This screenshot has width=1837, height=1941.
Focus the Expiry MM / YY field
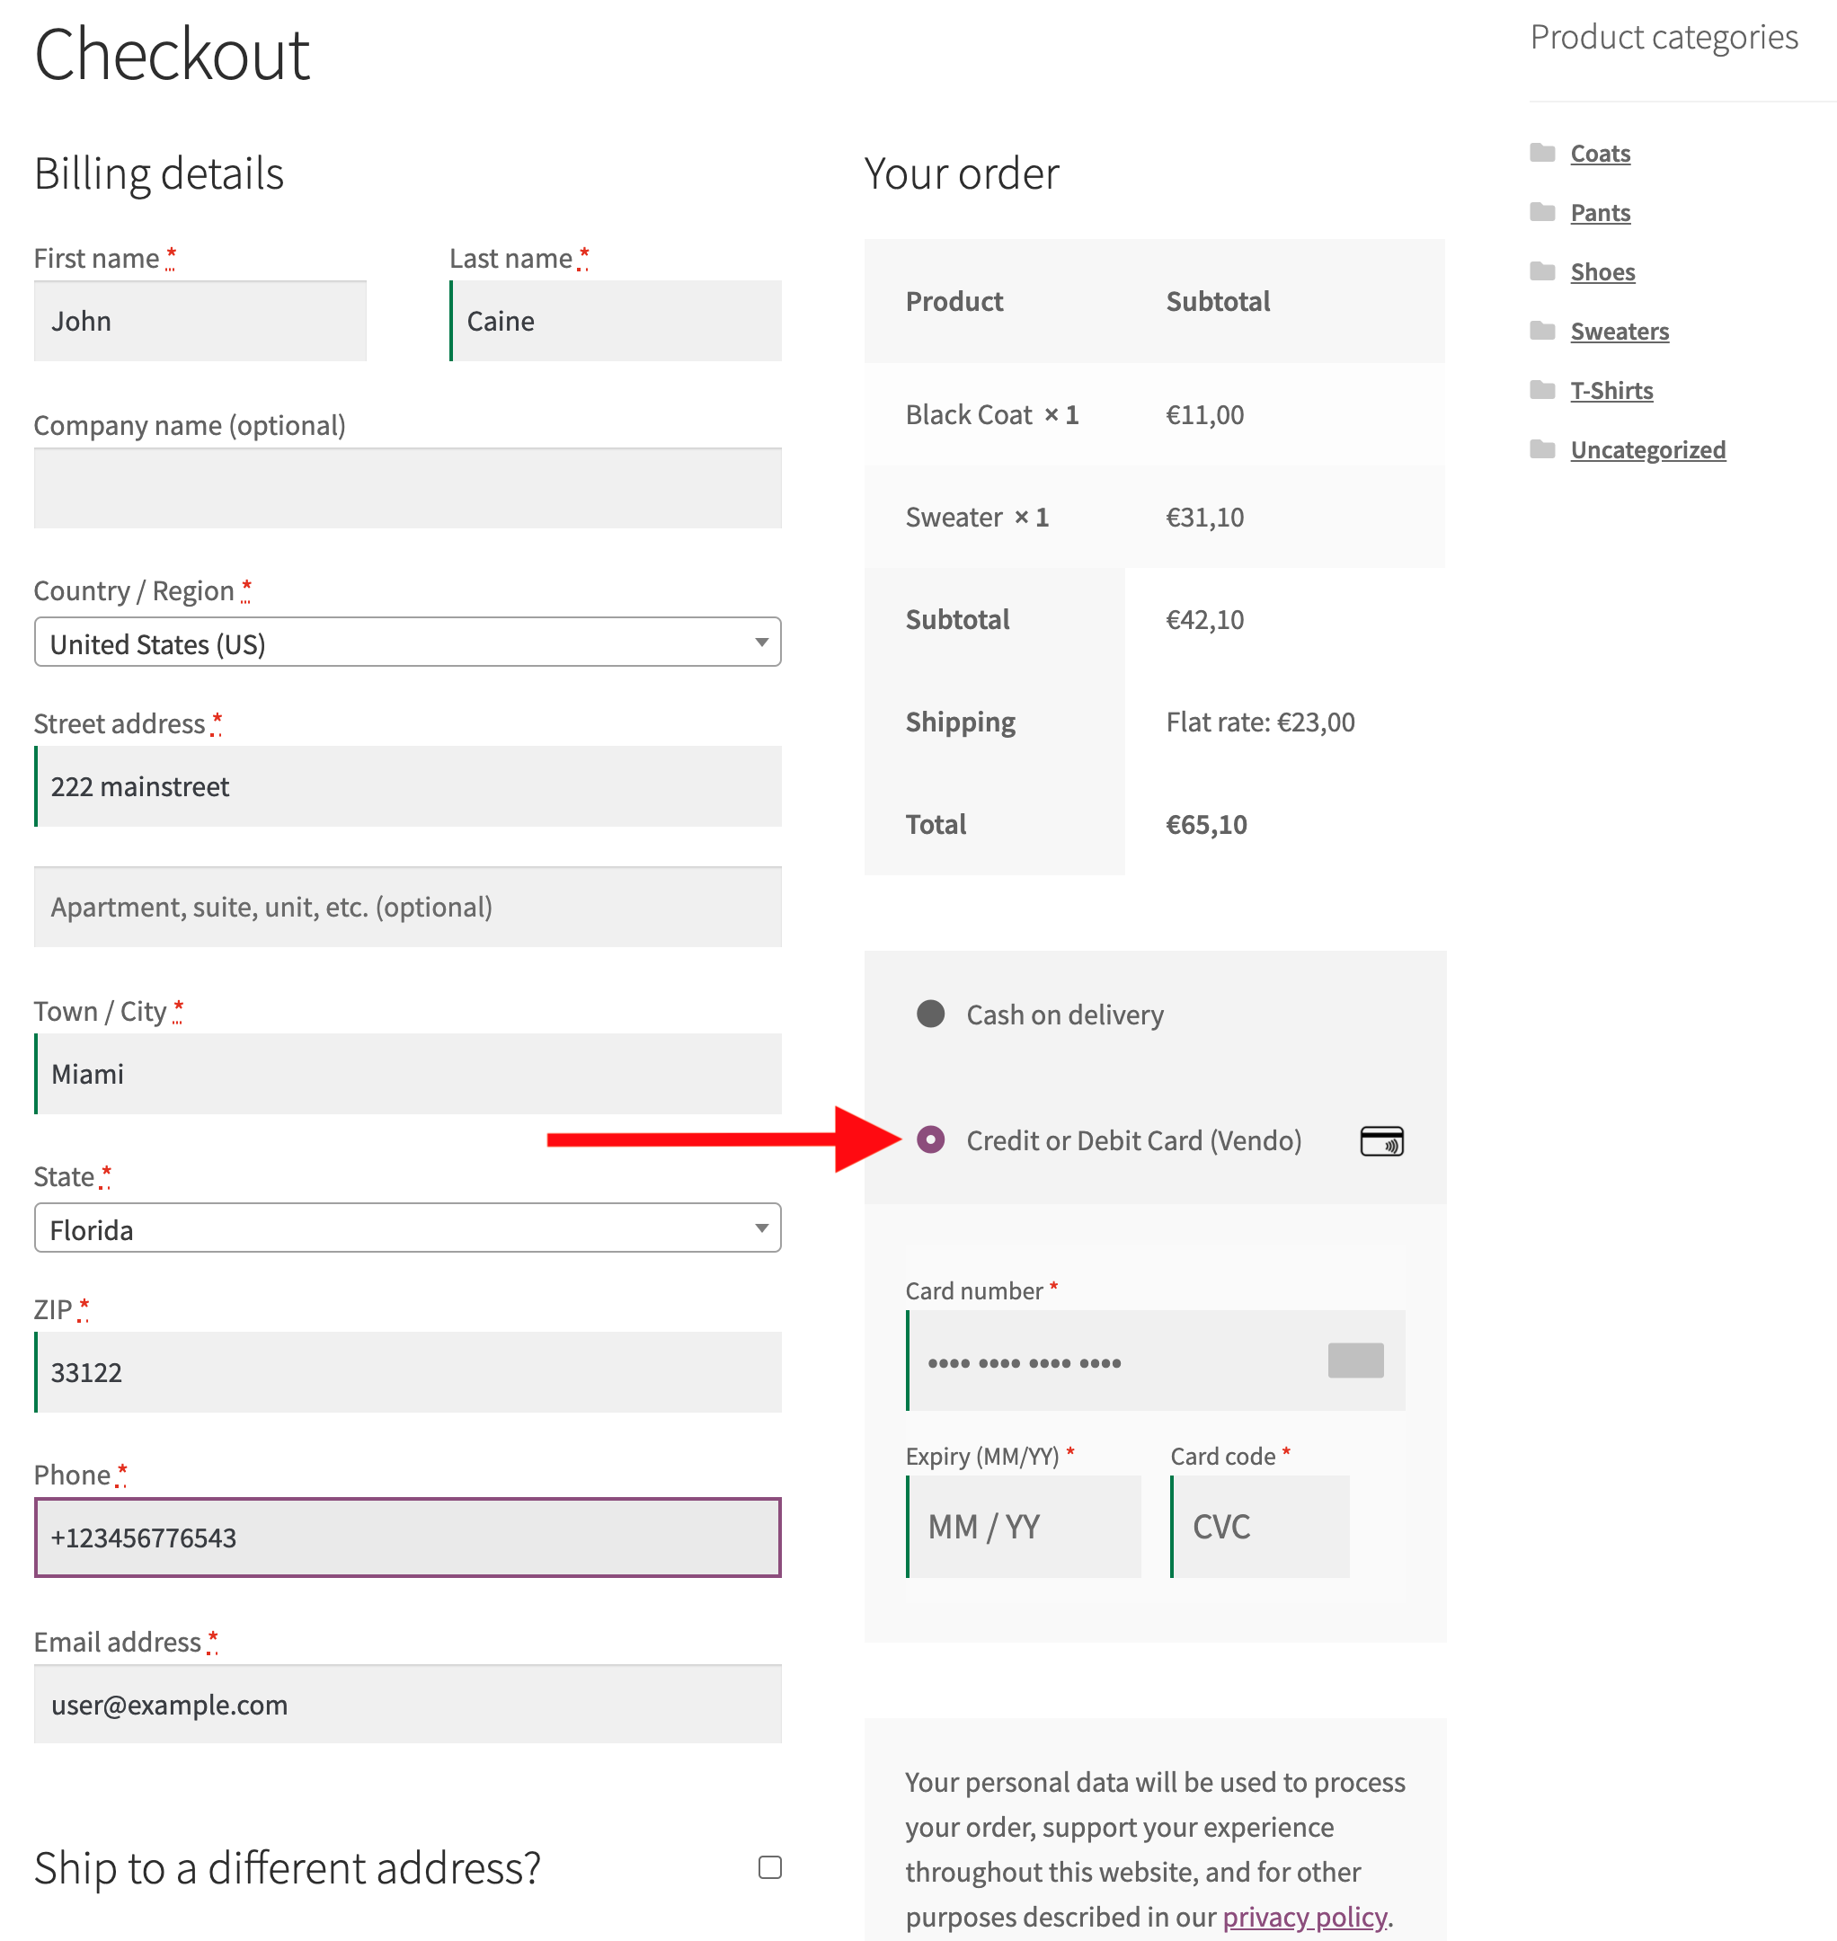(x=1025, y=1527)
